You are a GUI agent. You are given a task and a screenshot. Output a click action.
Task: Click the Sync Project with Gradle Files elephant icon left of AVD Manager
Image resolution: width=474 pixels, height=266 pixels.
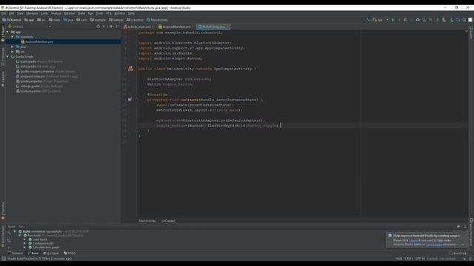(444, 20)
